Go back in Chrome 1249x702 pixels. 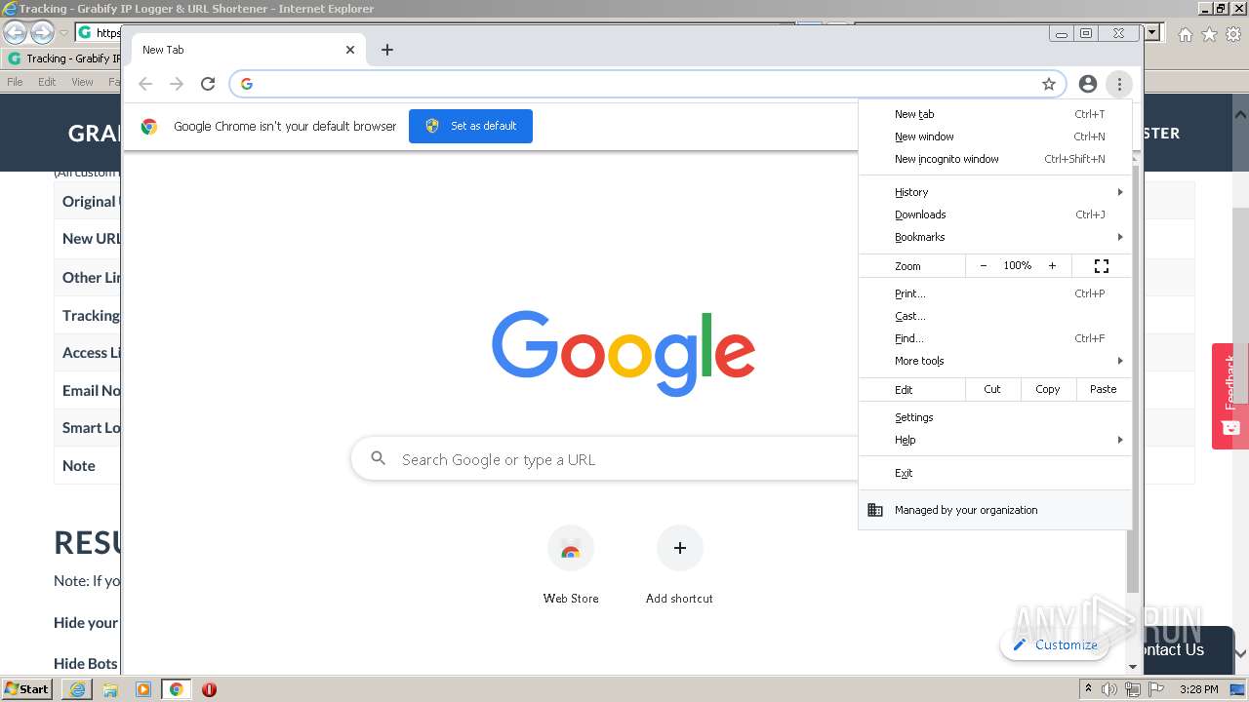click(145, 84)
